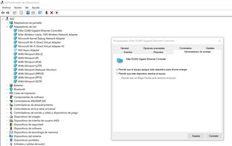Viewport: 232px width, 146px height.
Task: Click the scan for hardware changes monitor icon
Action: tap(40, 13)
